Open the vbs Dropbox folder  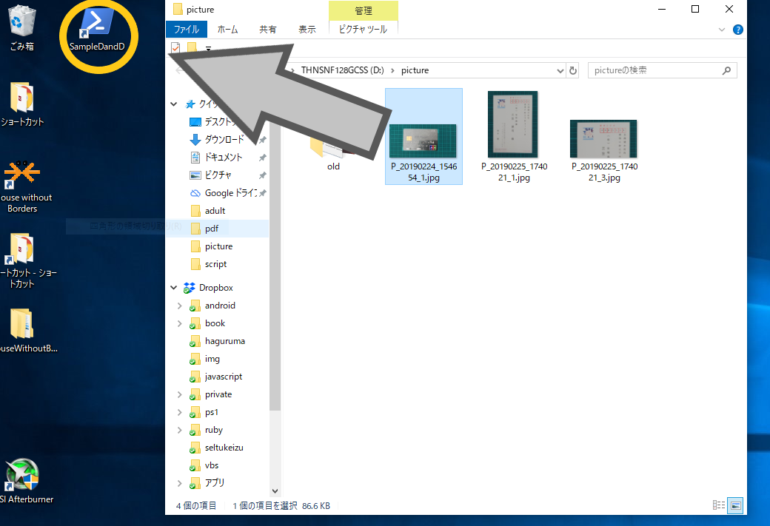pos(212,465)
